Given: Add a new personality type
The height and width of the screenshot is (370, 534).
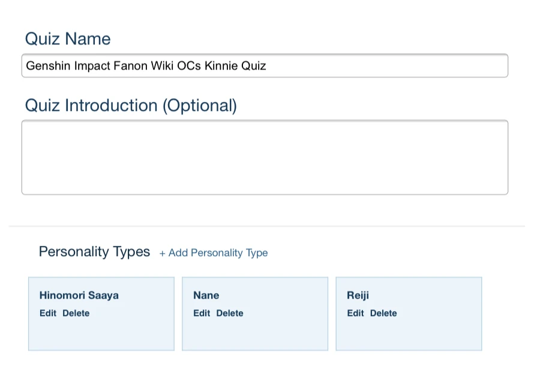Looking at the screenshot, I should coord(214,253).
